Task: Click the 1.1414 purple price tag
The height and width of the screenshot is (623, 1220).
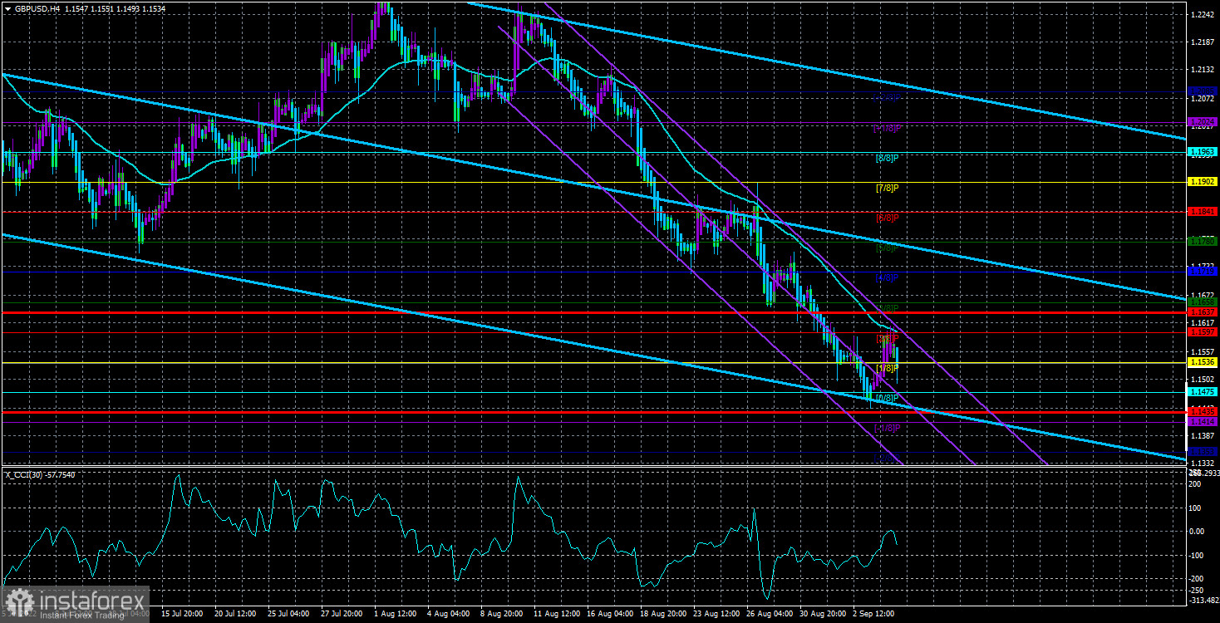Action: (x=1203, y=422)
